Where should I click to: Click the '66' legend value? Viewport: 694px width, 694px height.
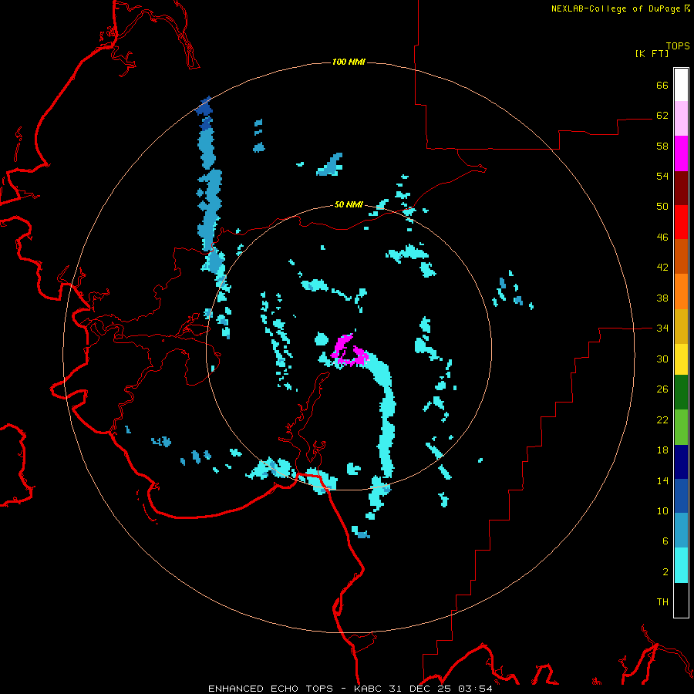662,85
